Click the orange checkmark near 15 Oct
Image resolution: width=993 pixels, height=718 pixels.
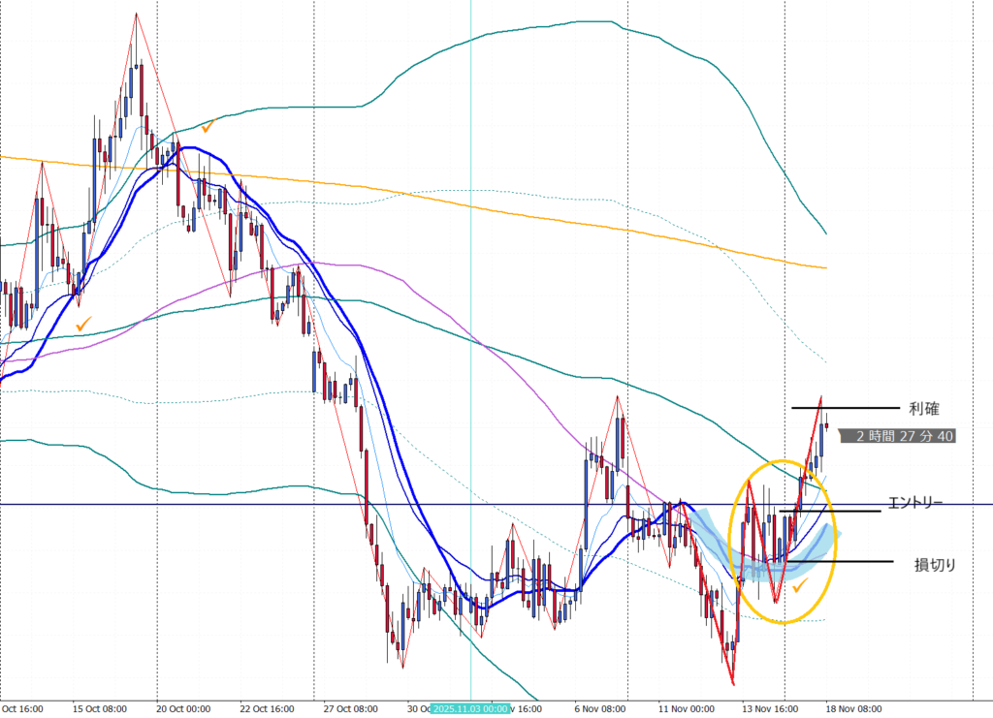coord(84,323)
